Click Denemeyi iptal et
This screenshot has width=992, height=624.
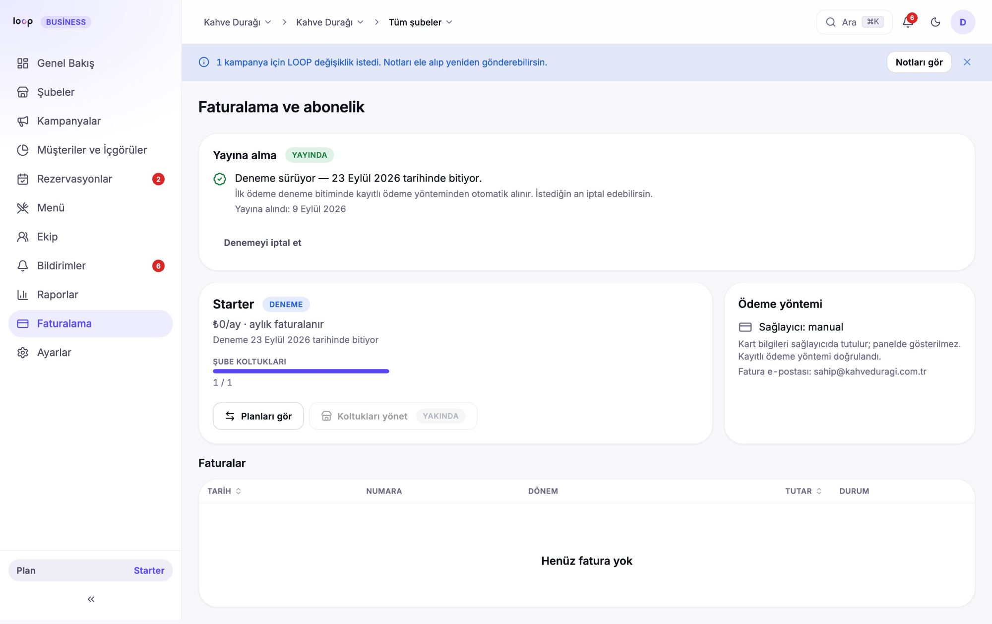coord(262,243)
